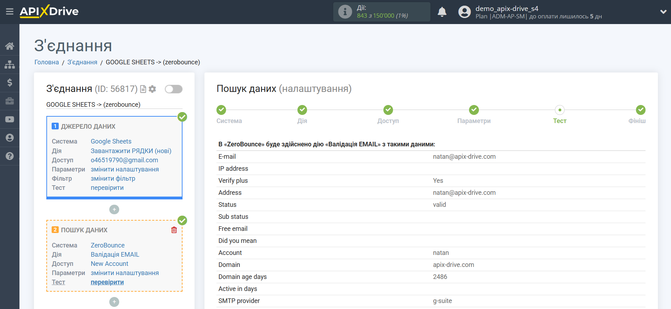The height and width of the screenshot is (309, 671).
Task: Click the underlined перевірити link in ПОШУК ДАНИХ
Action: pyautogui.click(x=107, y=282)
